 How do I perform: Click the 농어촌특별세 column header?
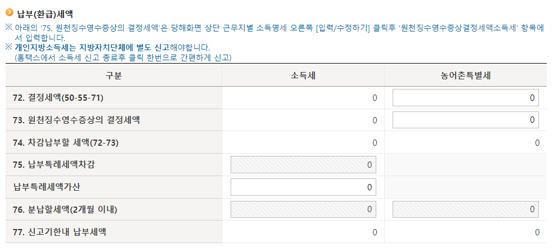[465, 75]
